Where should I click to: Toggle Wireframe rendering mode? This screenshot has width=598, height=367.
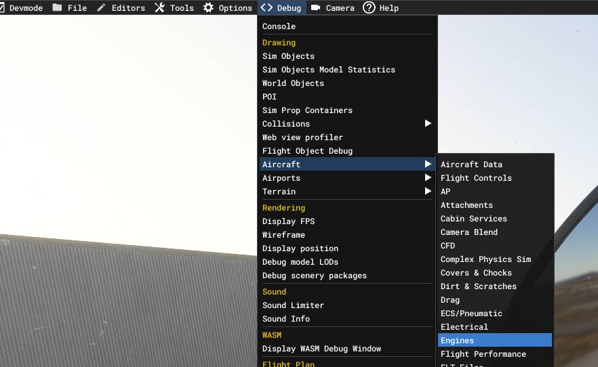click(x=284, y=235)
